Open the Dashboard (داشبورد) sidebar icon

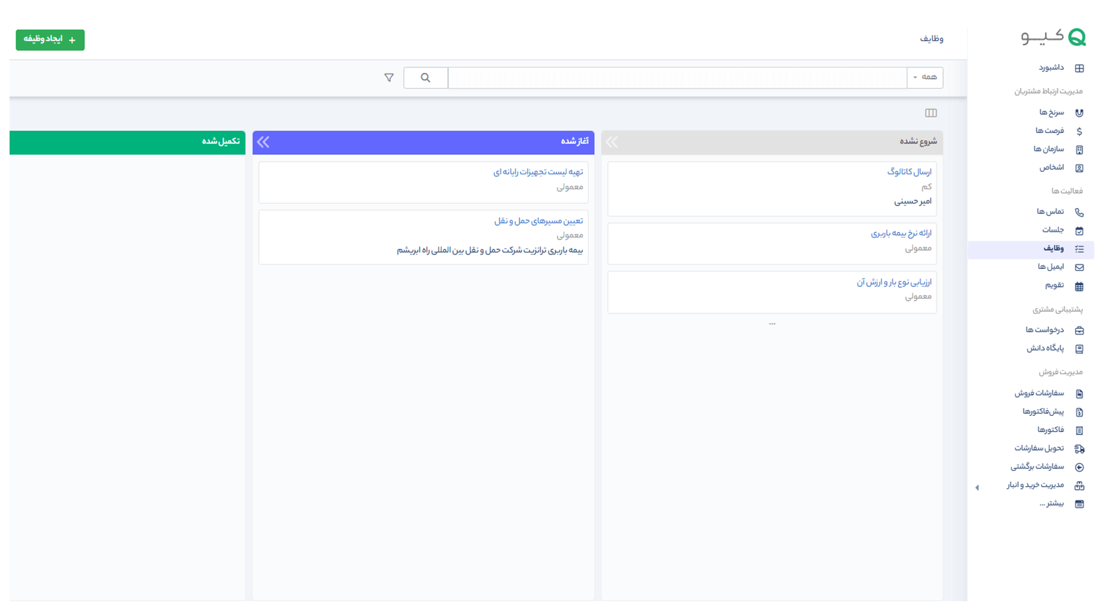point(1079,68)
